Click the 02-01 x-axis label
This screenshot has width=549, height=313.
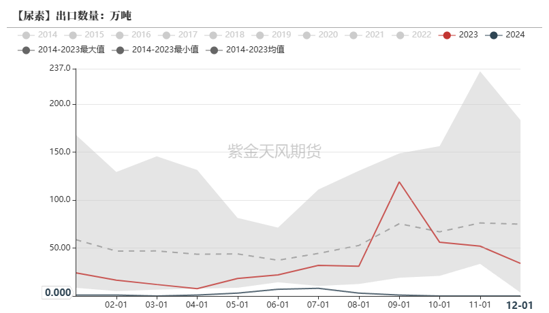pyautogui.click(x=116, y=305)
